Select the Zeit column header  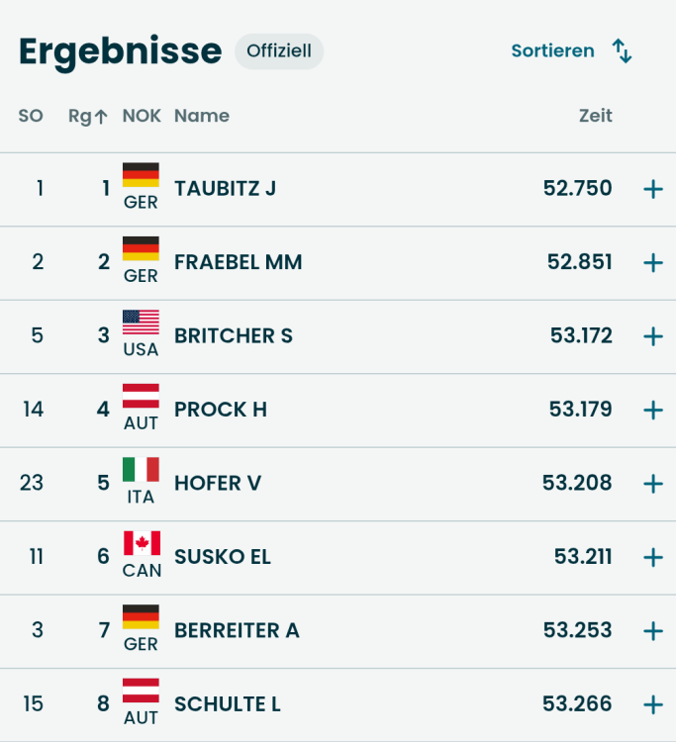click(x=595, y=116)
